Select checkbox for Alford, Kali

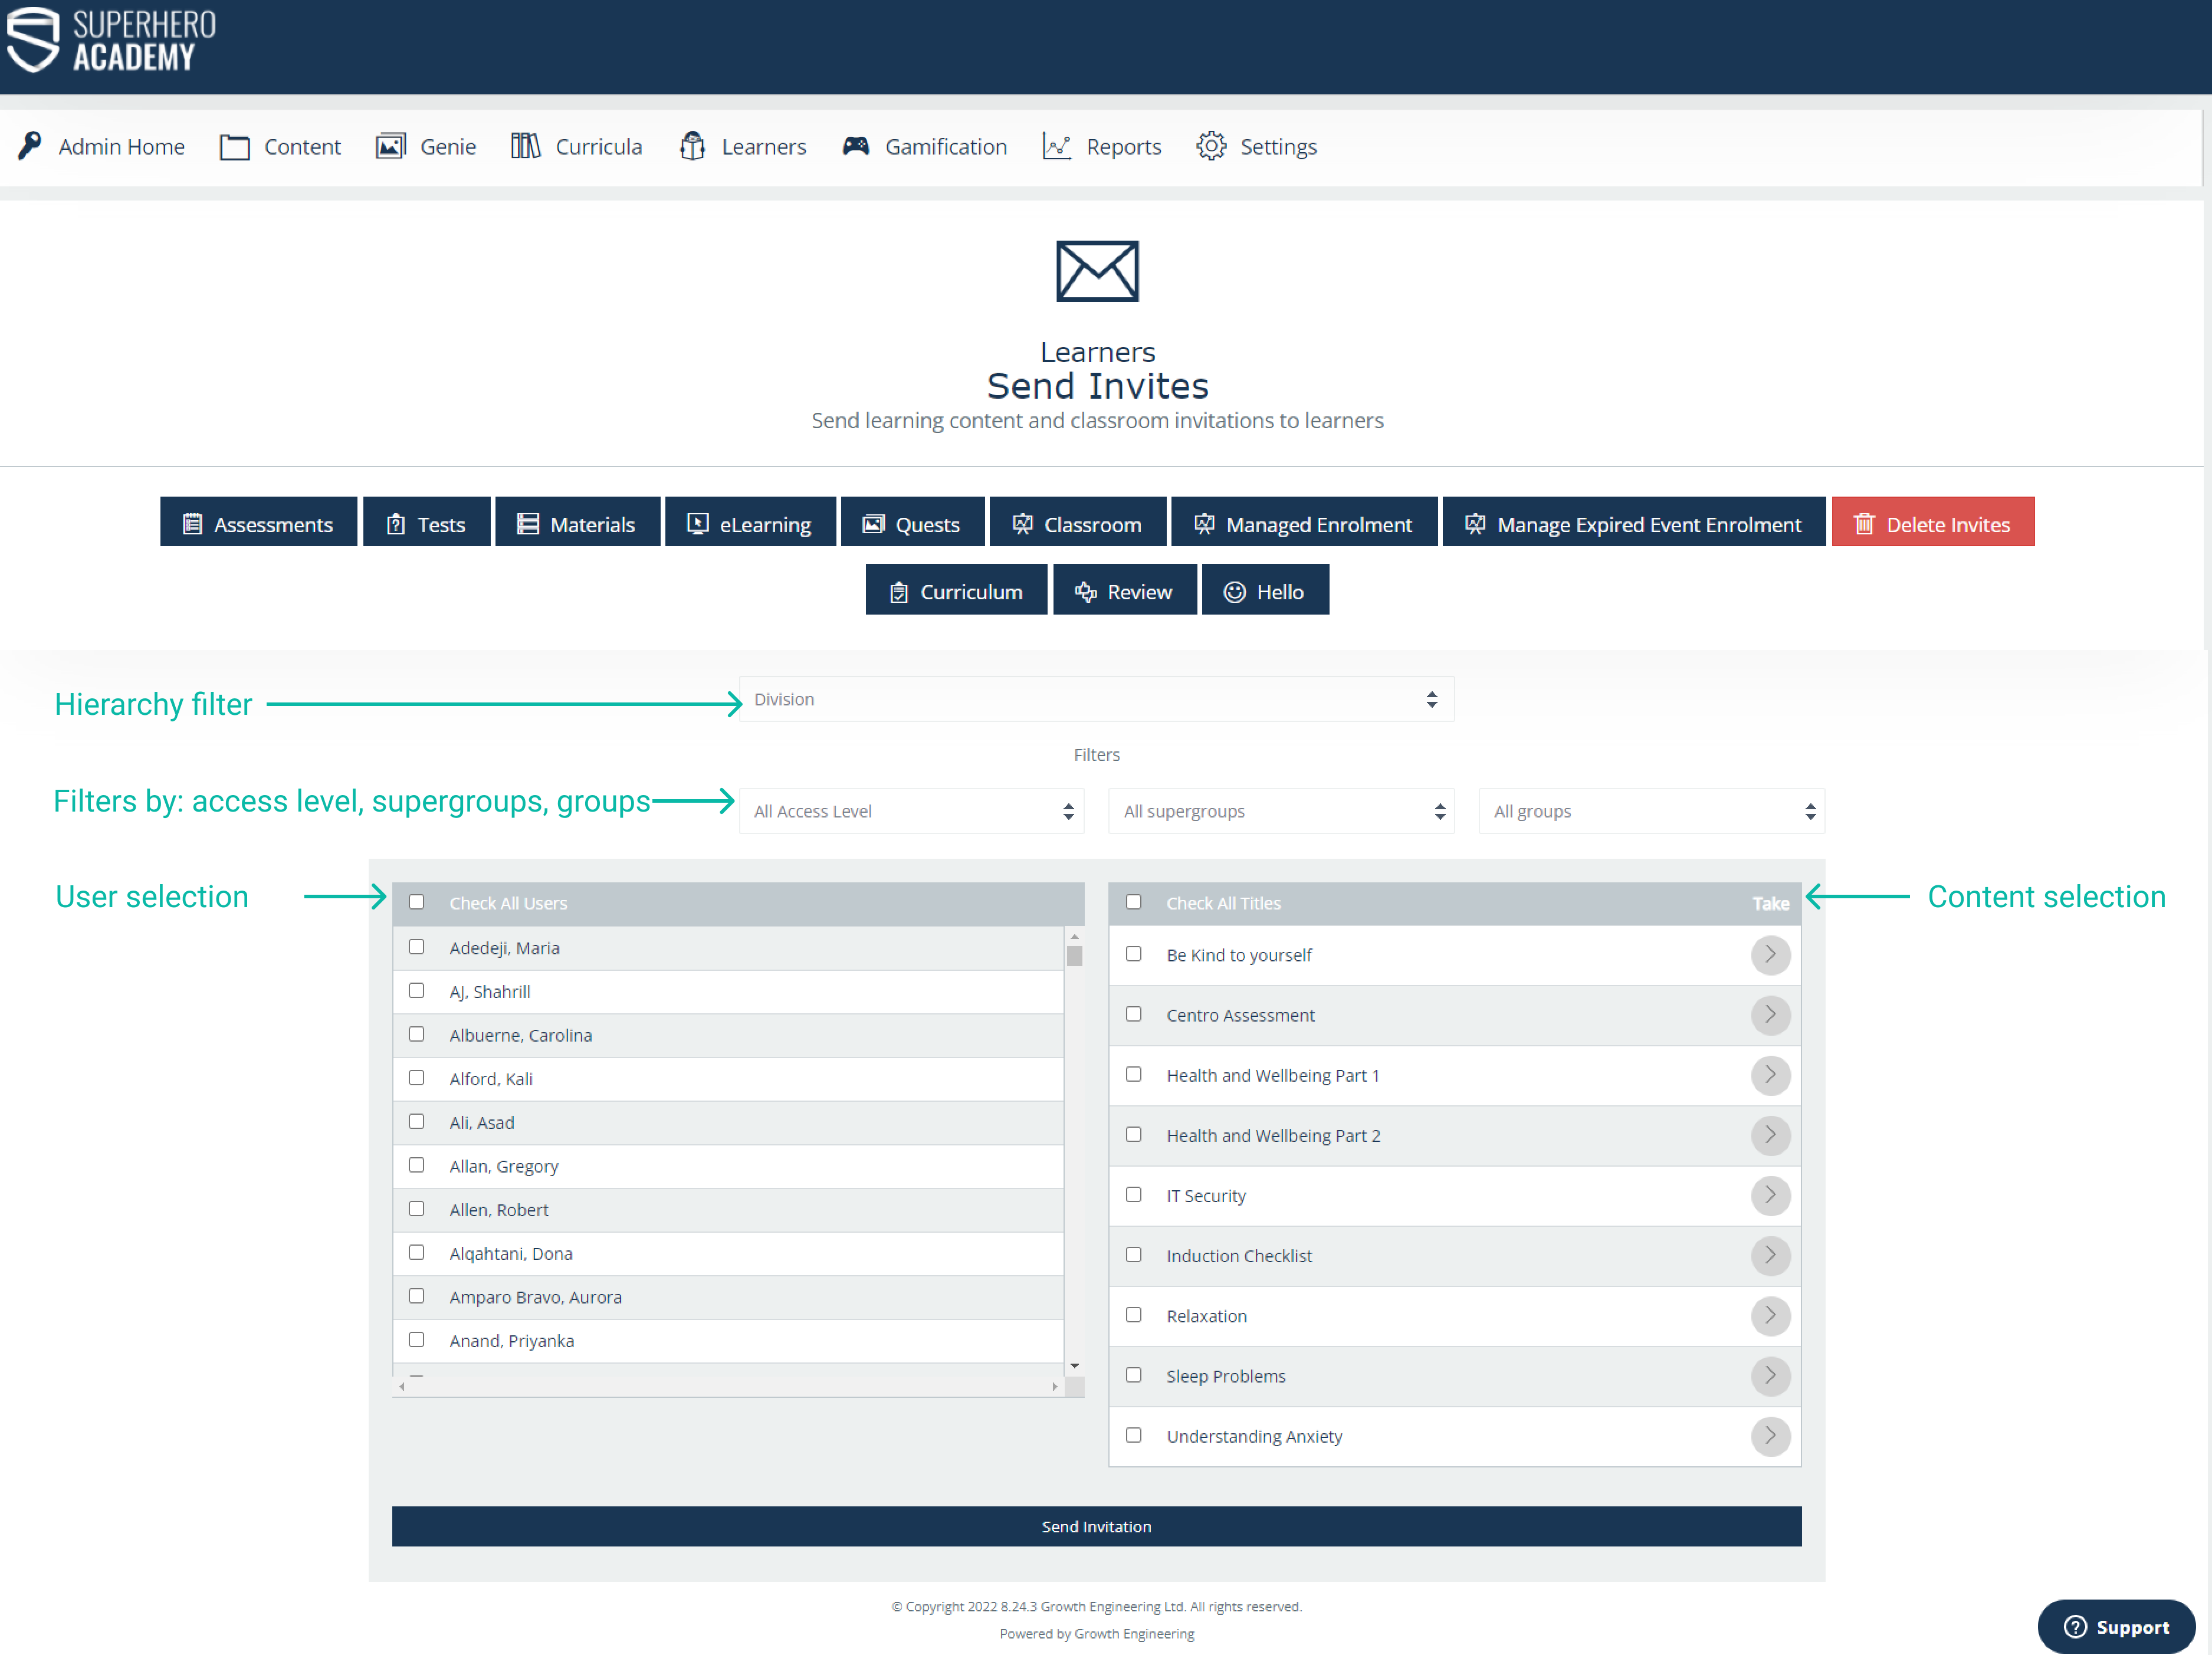(417, 1078)
